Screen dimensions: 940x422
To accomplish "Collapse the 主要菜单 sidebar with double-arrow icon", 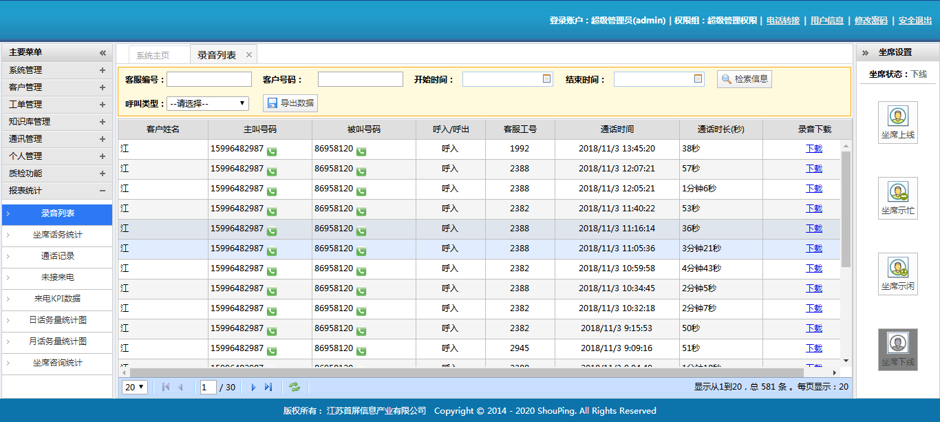I will (103, 52).
